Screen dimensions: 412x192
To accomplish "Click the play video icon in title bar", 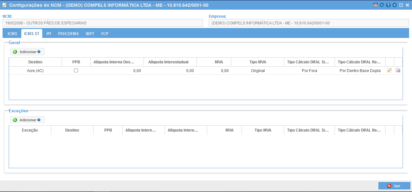I will tap(395, 5).
